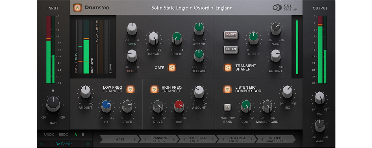Select LOW FREQ ENHANCER block in order bar

tap(237, 139)
